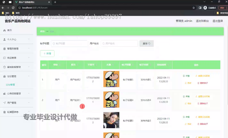This screenshot has height=138, width=228.
Task: Focus the 用户姓名 search input
Action: 119,43
